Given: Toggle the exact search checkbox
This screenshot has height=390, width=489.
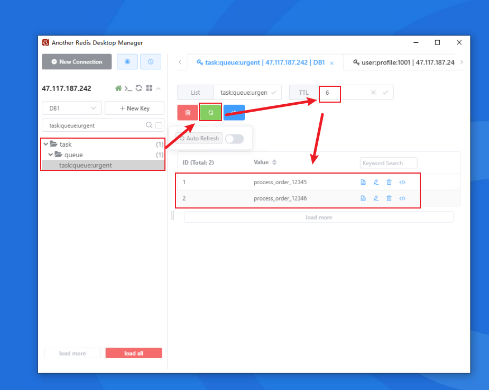Looking at the screenshot, I should [x=159, y=125].
